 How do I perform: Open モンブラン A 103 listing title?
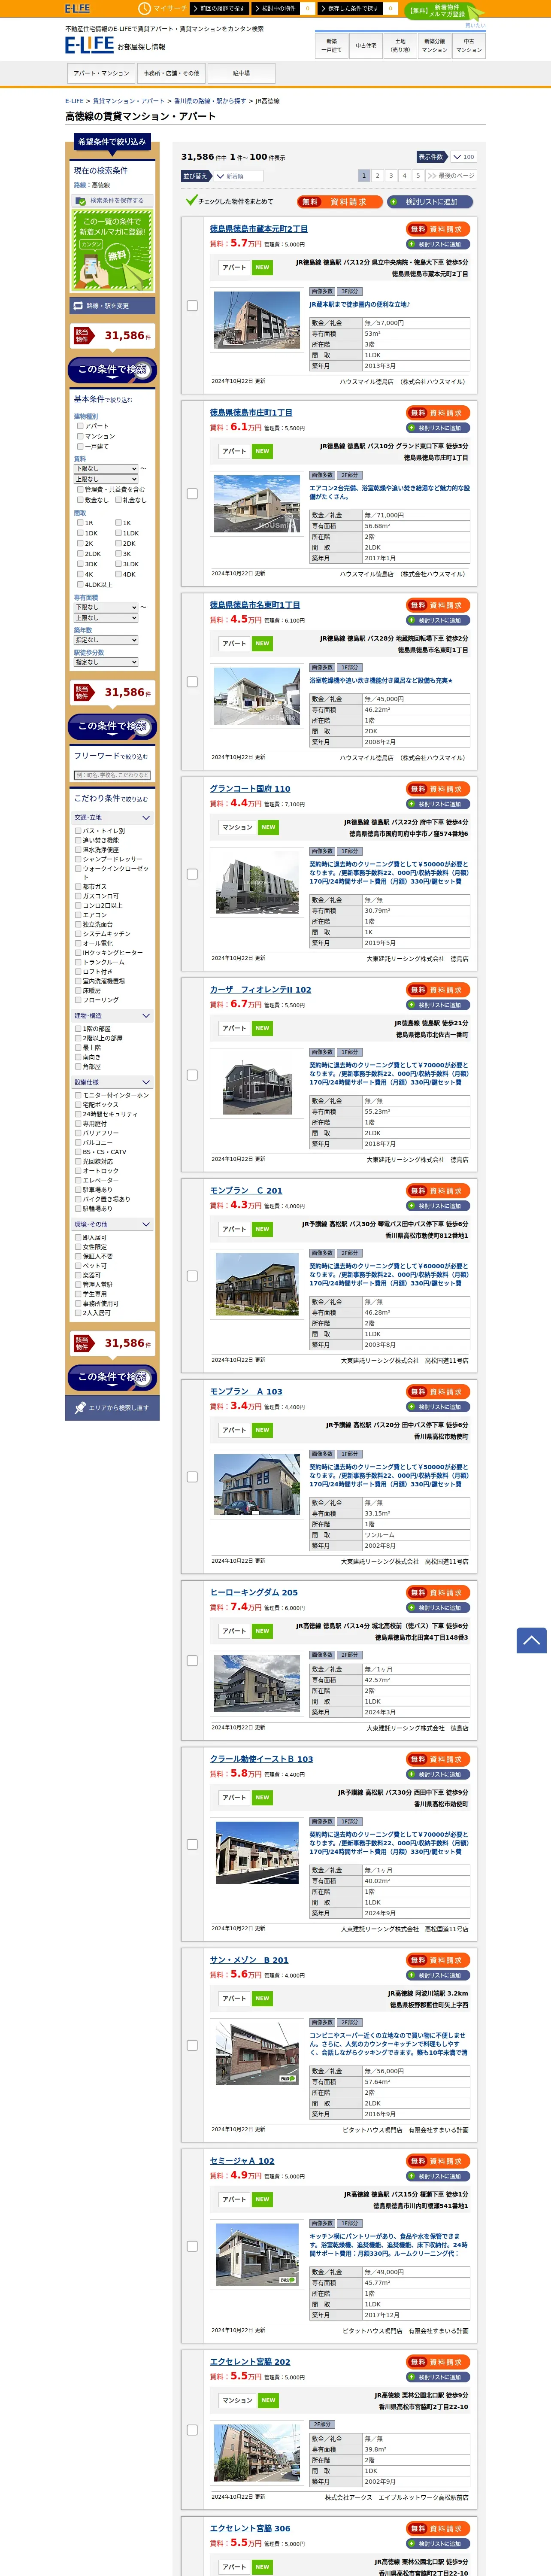(246, 1392)
